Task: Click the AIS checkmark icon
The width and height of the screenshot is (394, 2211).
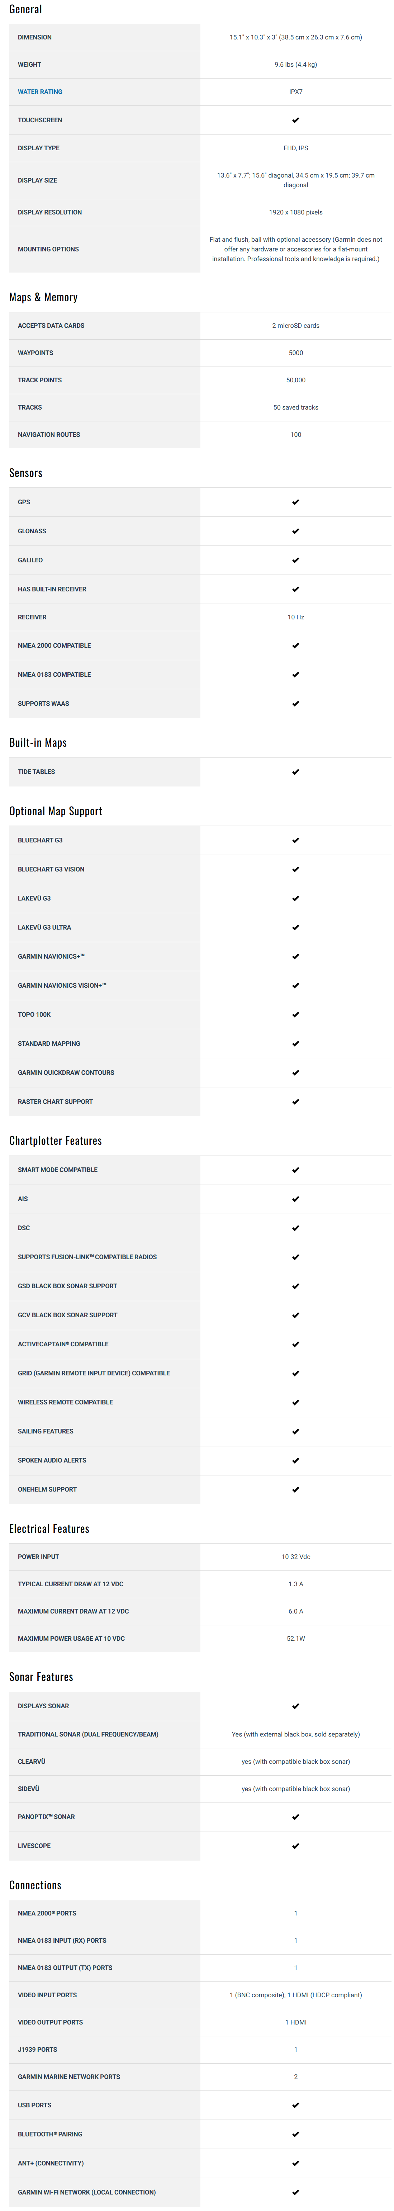Action: [295, 1199]
